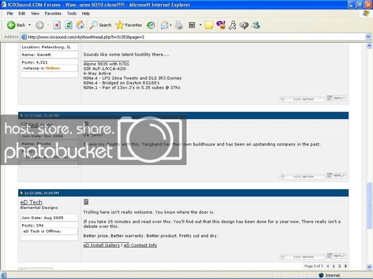
Task: Click REPLY under SIMagLover's post
Action: tap(336, 176)
